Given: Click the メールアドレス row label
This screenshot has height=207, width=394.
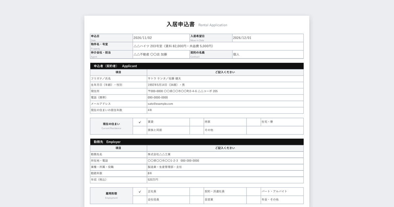Looking at the screenshot, I should 119,104.
